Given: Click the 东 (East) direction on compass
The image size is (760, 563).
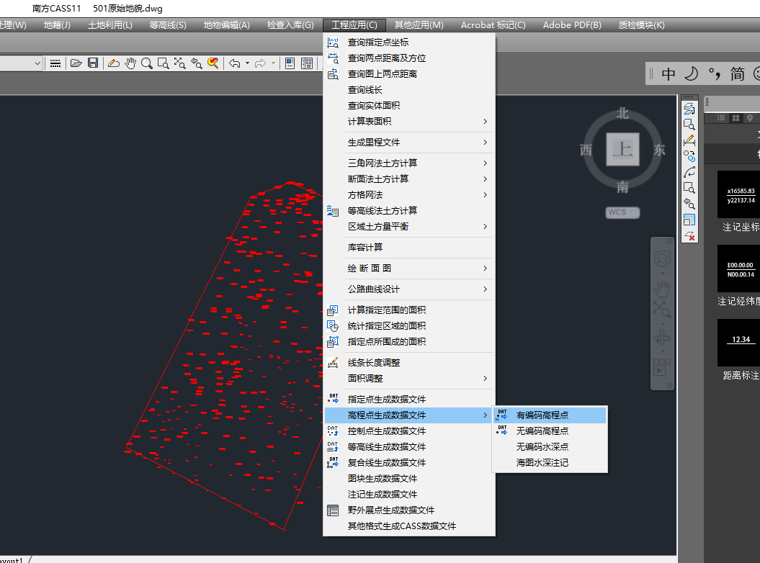Looking at the screenshot, I should coord(659,150).
